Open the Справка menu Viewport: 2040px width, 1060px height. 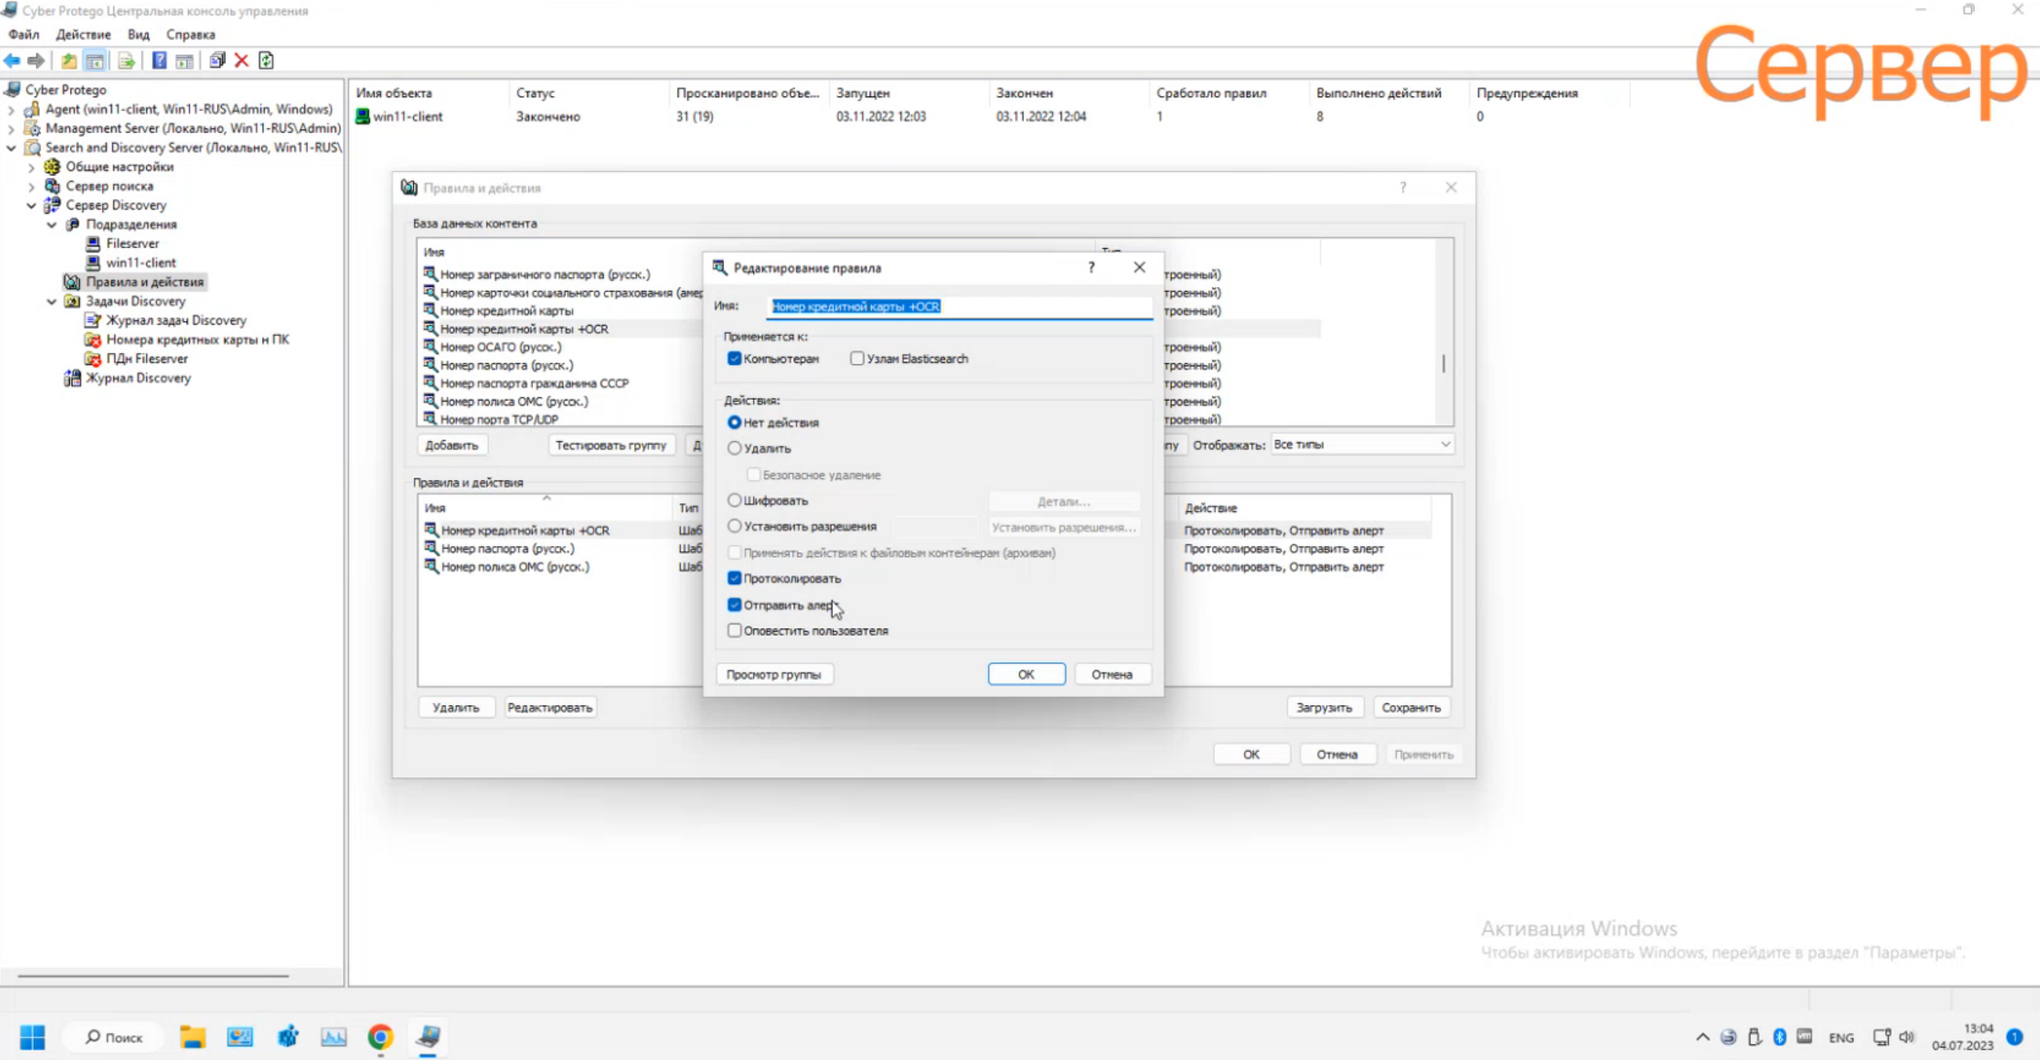(x=190, y=34)
